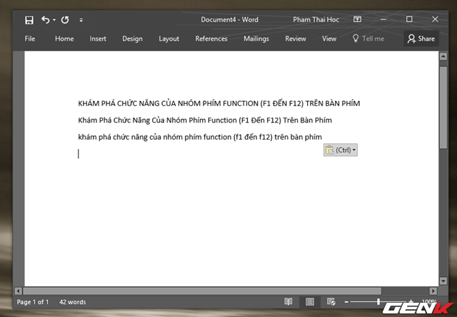Screen dimensions: 457x317
Task: Click the title-case line Khám Phá Chức Năng
Action: (x=205, y=120)
